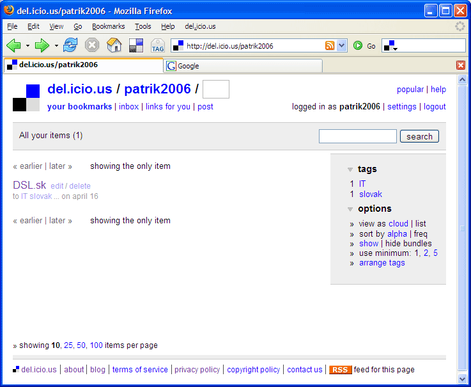Open the DSL.sk bookmark link

click(29, 185)
